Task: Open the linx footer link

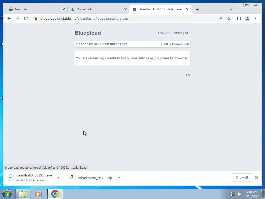Action: (x=188, y=75)
